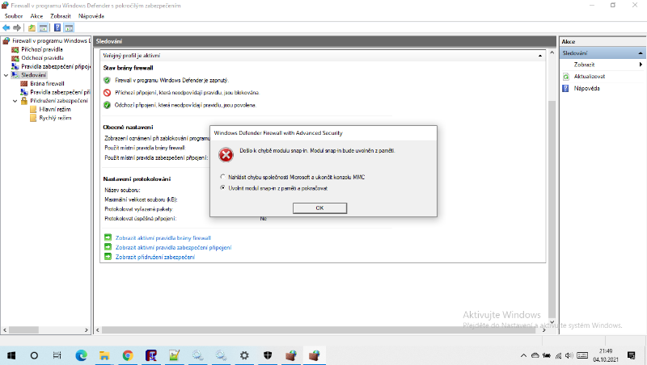Click the Forward arrow toolbar icon

[x=17, y=27]
